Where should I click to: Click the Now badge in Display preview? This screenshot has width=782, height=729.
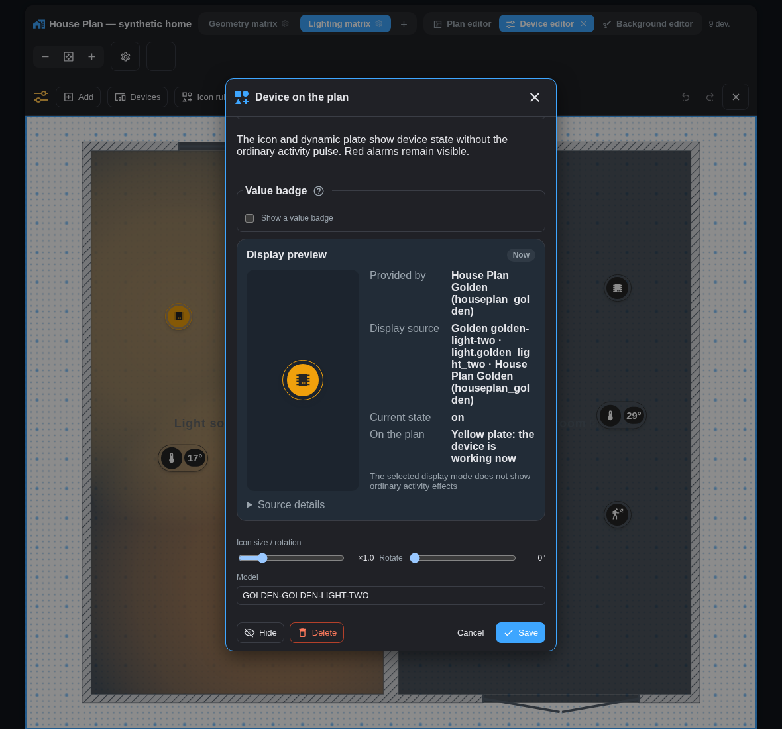(x=521, y=255)
